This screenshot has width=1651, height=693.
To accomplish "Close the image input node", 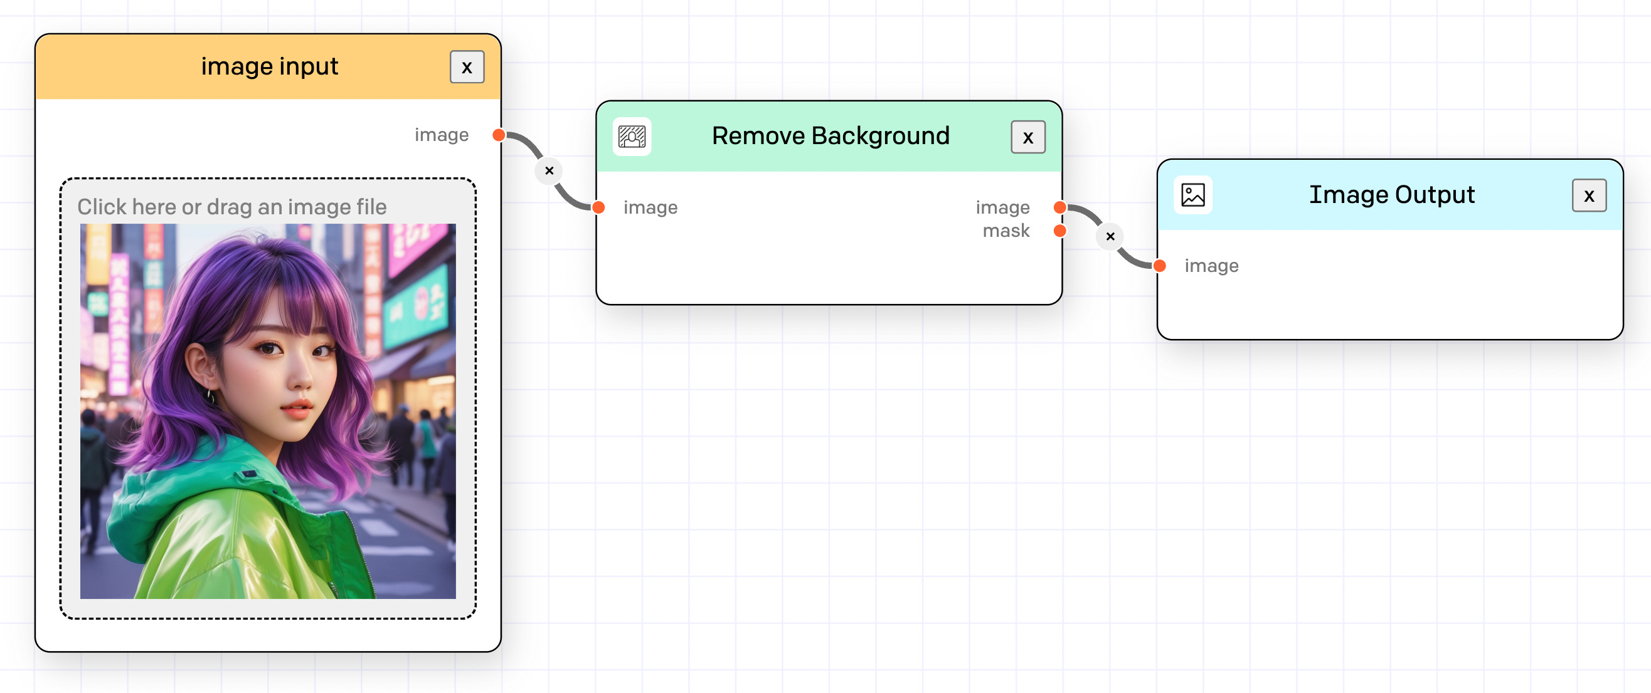I will 467,67.
